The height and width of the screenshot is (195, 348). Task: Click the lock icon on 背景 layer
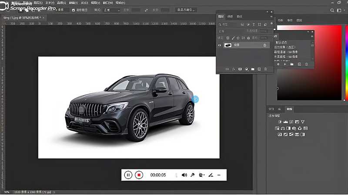(x=265, y=45)
